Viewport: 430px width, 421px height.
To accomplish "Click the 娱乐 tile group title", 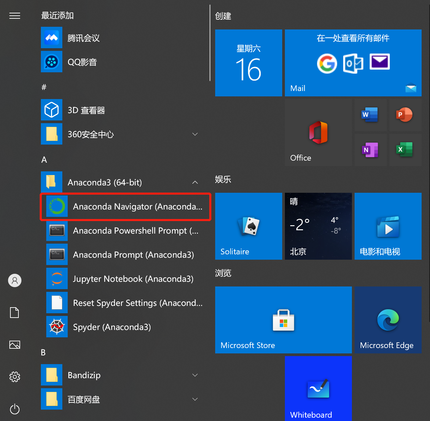I will (x=223, y=179).
